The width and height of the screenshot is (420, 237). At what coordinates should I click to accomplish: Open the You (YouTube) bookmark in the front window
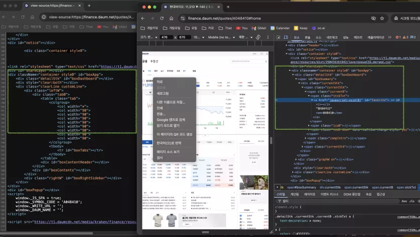(x=241, y=28)
